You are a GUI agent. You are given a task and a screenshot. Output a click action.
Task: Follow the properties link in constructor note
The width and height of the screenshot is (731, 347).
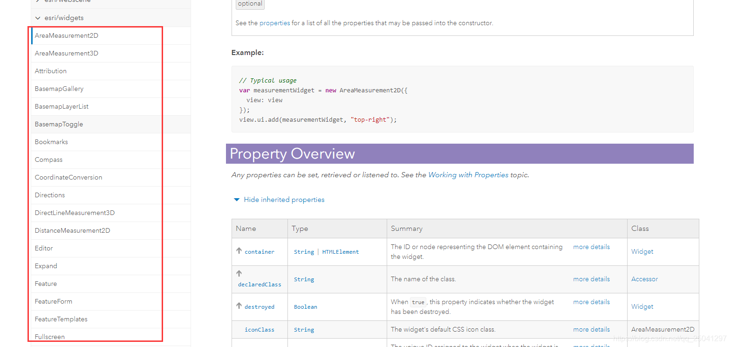275,23
